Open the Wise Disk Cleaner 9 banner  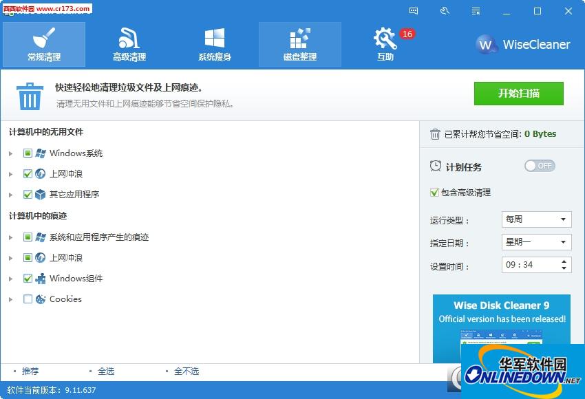pos(502,328)
